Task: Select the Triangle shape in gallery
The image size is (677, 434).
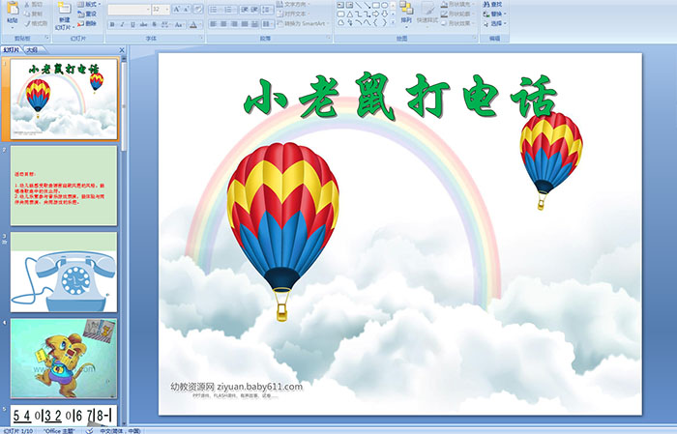Action: pyautogui.click(x=350, y=14)
